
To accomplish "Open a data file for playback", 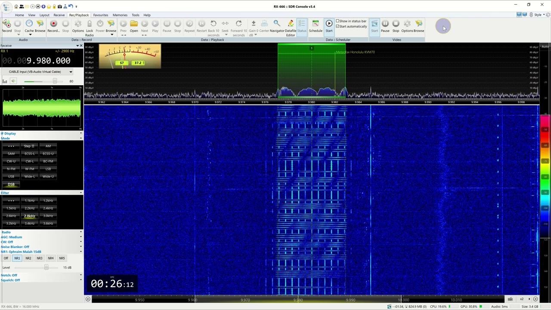I will pos(134,26).
